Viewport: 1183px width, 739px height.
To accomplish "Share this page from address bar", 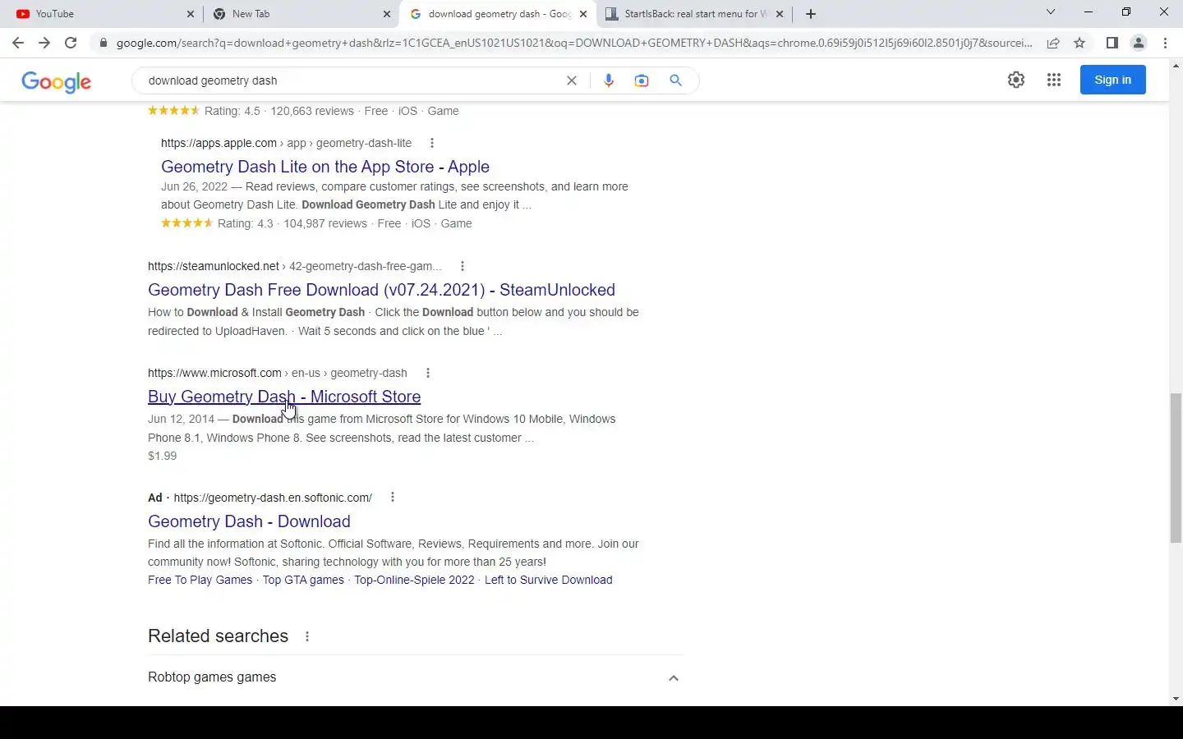I will [1053, 43].
